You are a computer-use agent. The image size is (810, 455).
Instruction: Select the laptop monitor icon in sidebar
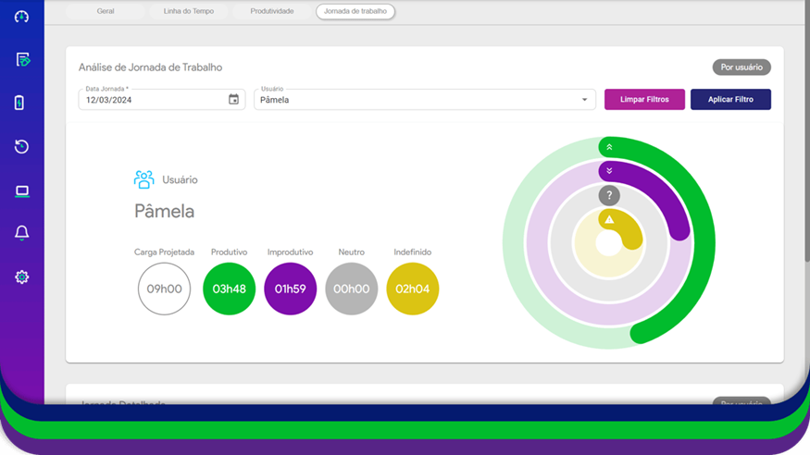tap(22, 191)
